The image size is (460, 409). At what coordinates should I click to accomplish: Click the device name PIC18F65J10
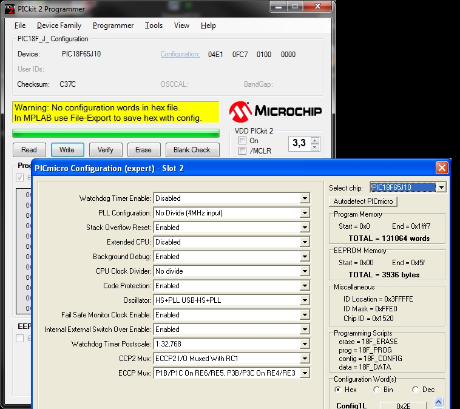point(81,54)
